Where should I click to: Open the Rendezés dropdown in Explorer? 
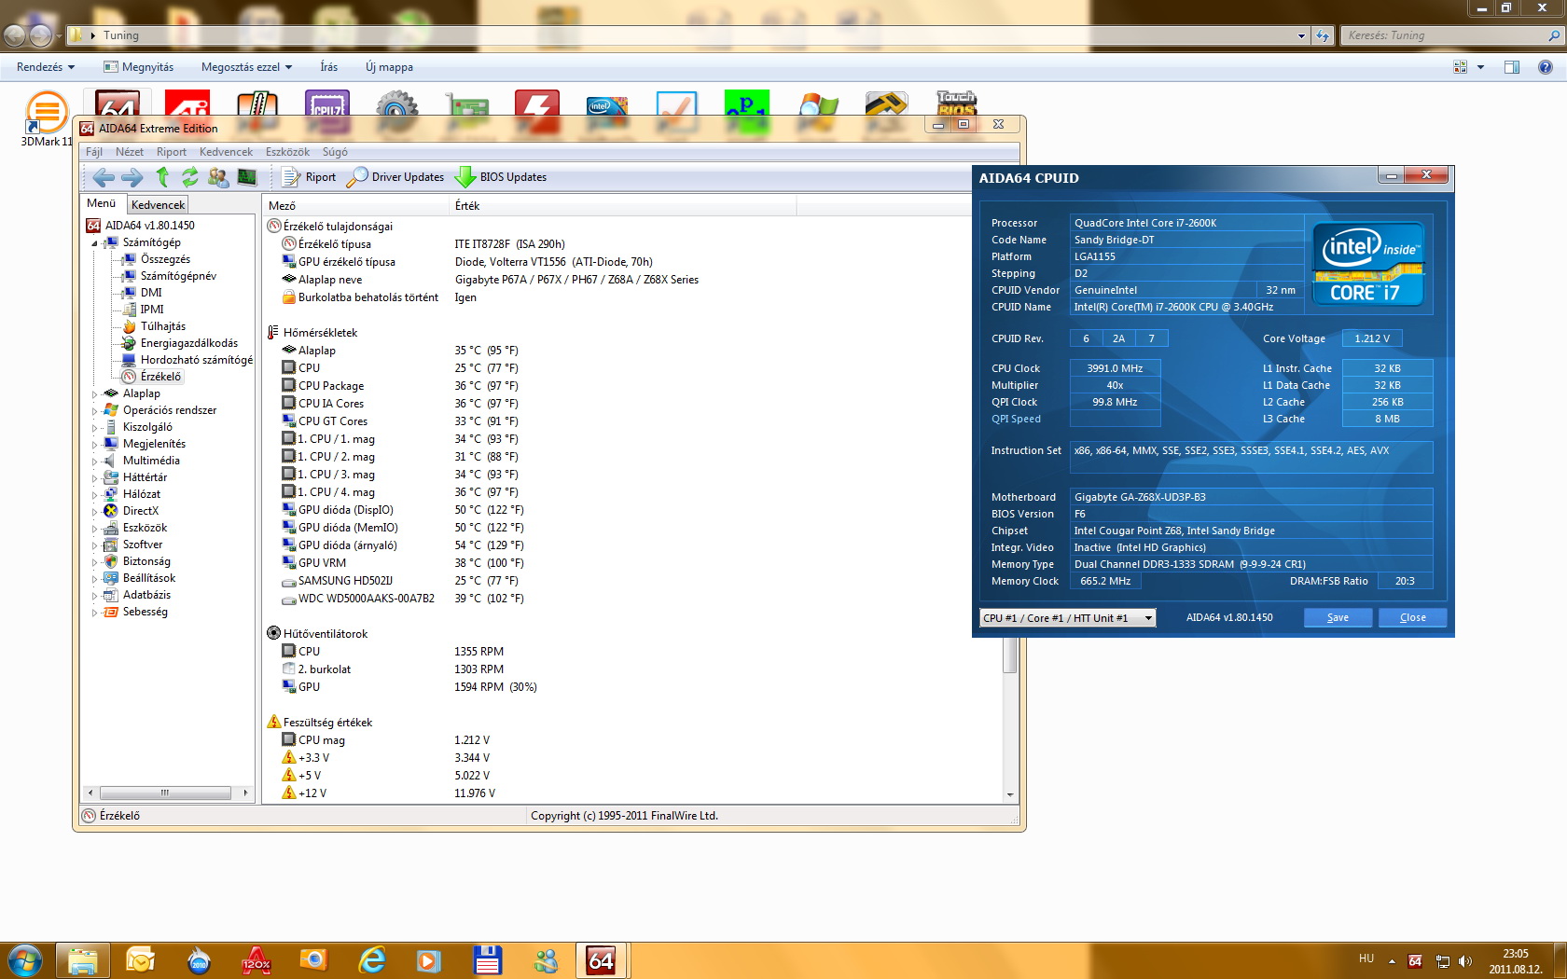[x=46, y=67]
